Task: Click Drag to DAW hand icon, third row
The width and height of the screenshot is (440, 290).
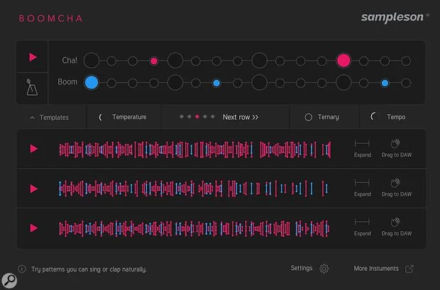Action: click(x=395, y=222)
